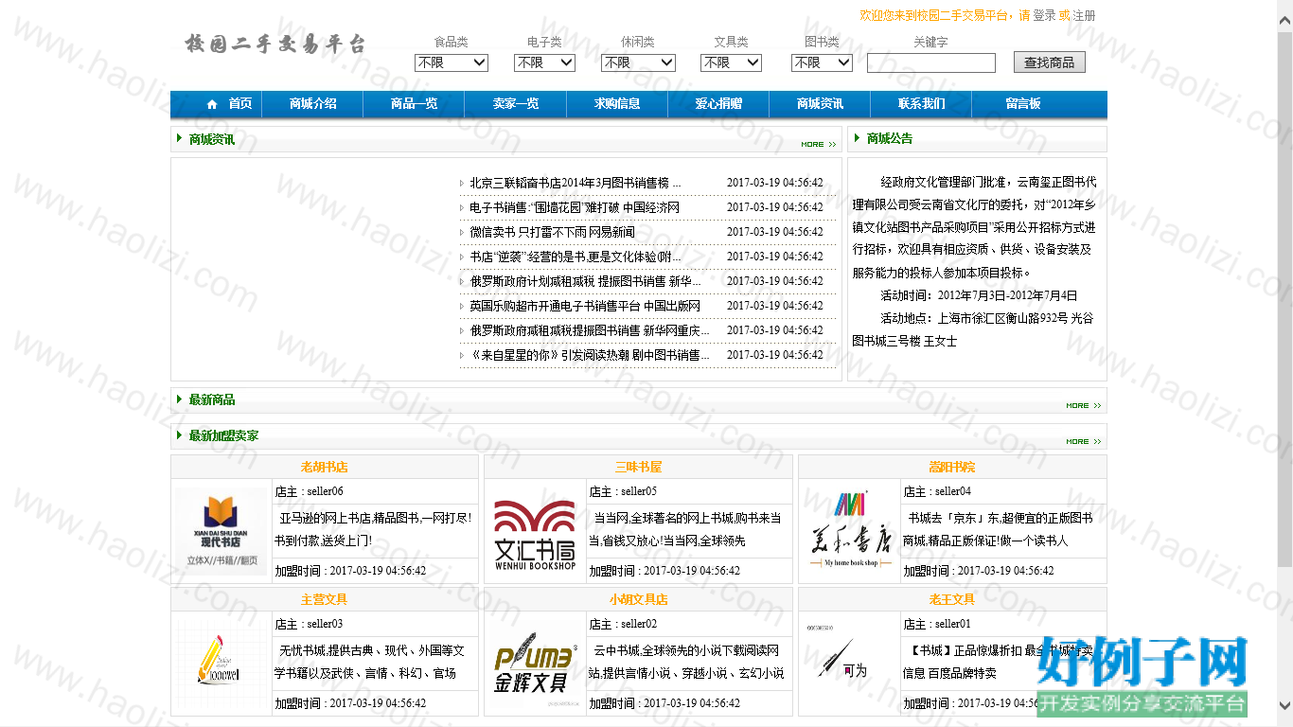Open the 现代书店 logo of 老胡书店
Screen dimensions: 1293x727
(221, 531)
